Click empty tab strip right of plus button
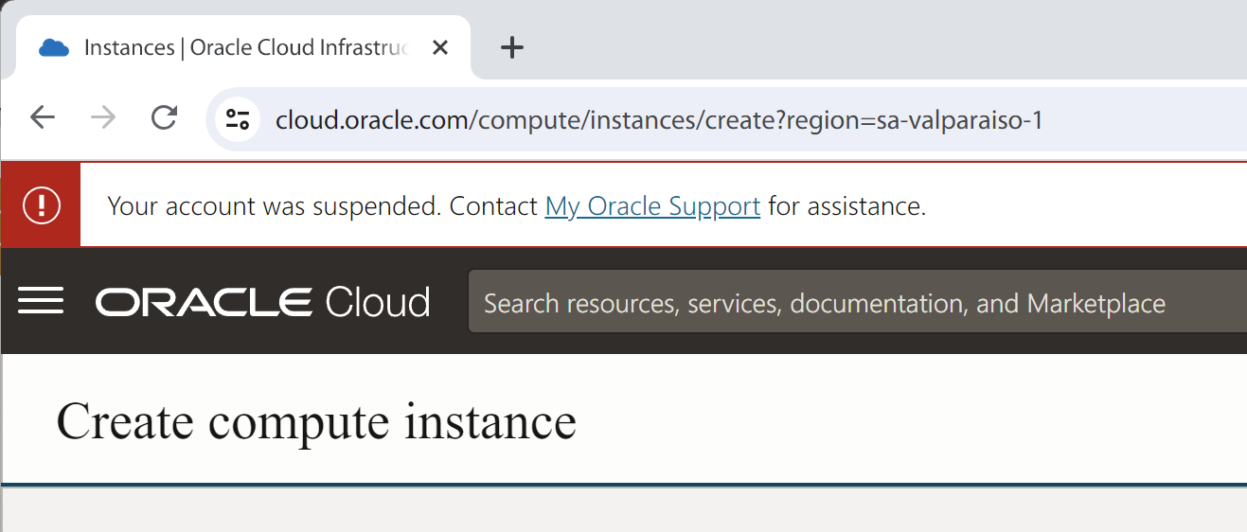Image resolution: width=1247 pixels, height=532 pixels. point(852,43)
